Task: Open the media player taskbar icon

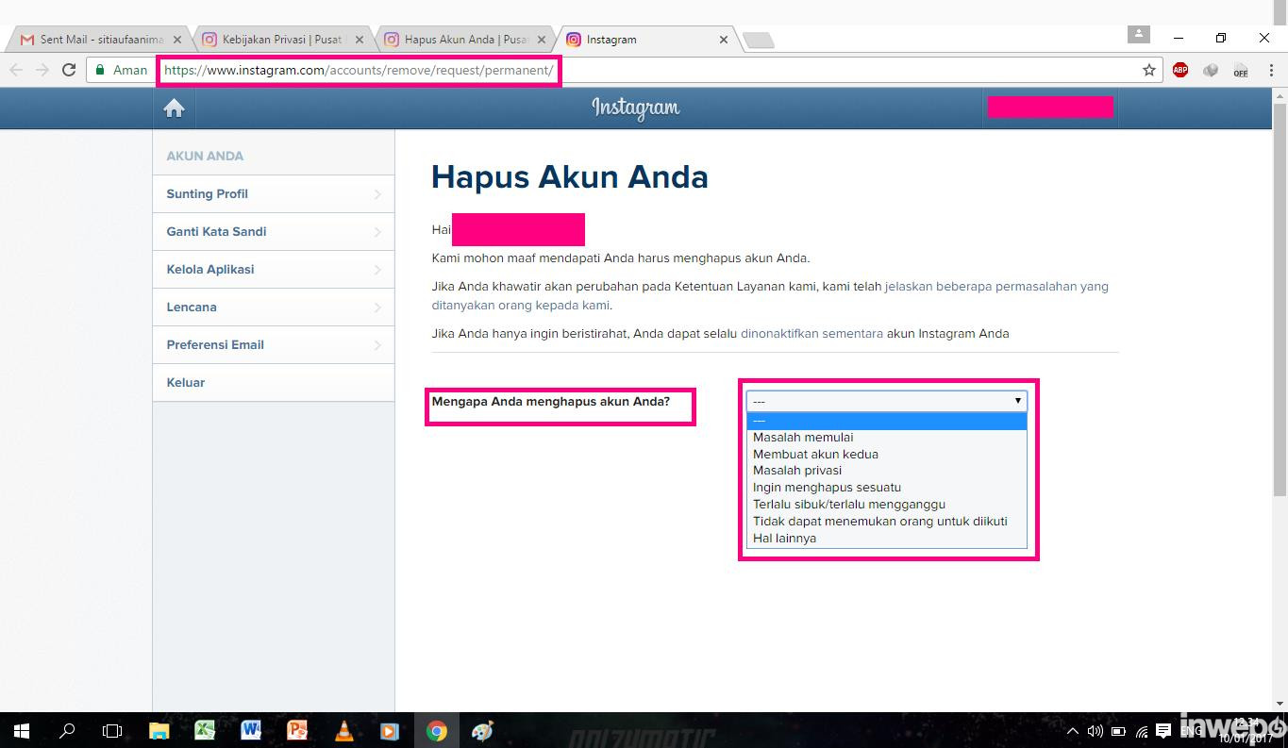Action: click(390, 731)
